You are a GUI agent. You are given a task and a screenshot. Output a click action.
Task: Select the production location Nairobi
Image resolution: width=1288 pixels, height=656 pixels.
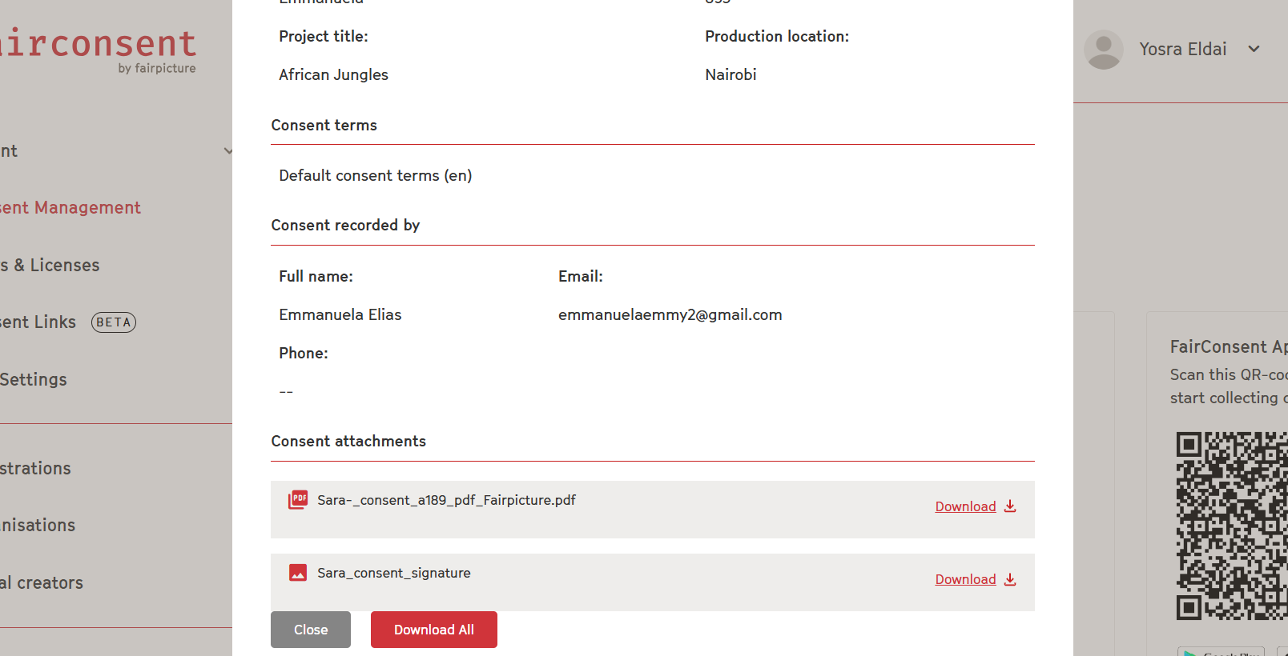click(731, 75)
